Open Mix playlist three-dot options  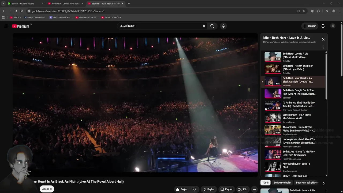(323, 47)
